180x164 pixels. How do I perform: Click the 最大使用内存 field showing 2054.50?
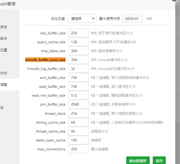point(132,18)
